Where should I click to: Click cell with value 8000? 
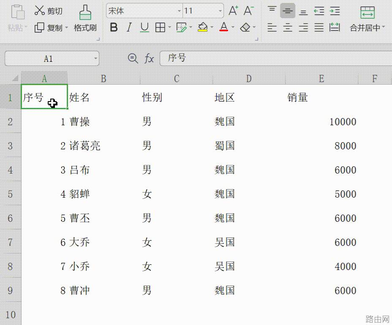click(x=322, y=146)
